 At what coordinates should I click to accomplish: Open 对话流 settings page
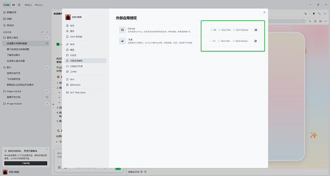pyautogui.click(x=86, y=55)
